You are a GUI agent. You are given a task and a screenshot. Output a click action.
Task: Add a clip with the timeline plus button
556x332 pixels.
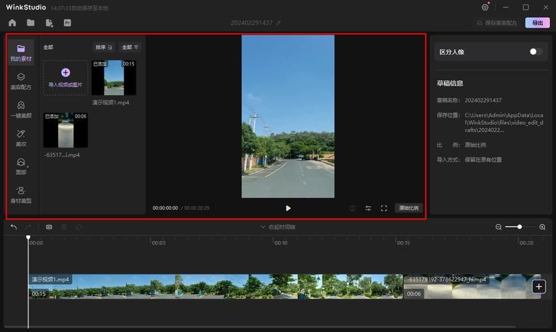(539, 286)
